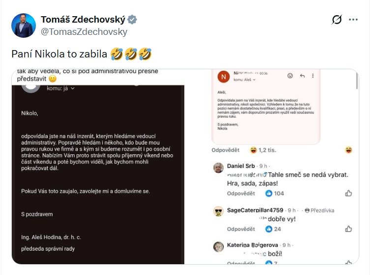Click the Tomáš Zdechovský display name
This screenshot has height=275, width=379.
(x=83, y=20)
